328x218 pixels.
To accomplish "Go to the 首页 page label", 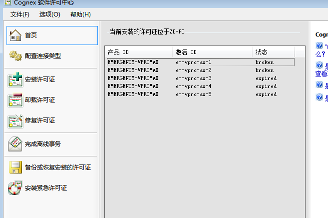I will [31, 35].
